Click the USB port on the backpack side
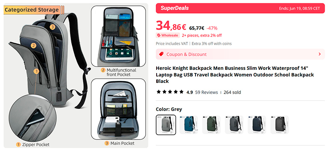This screenshot has height=149, width=328. [59, 96]
